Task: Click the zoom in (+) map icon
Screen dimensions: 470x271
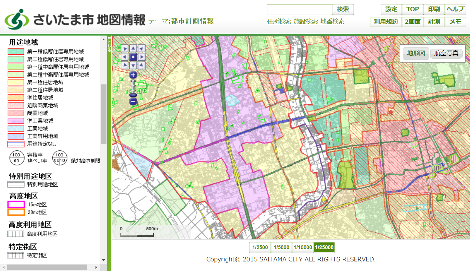Action: point(133,75)
